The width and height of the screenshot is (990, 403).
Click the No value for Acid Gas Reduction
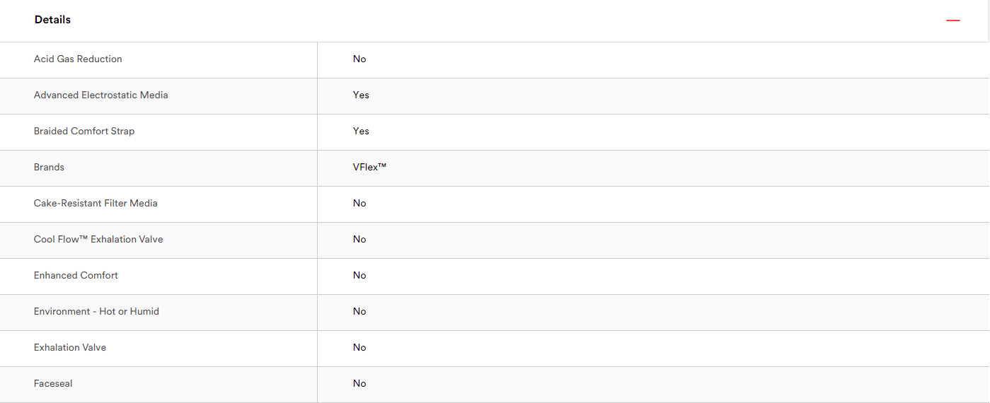(359, 59)
